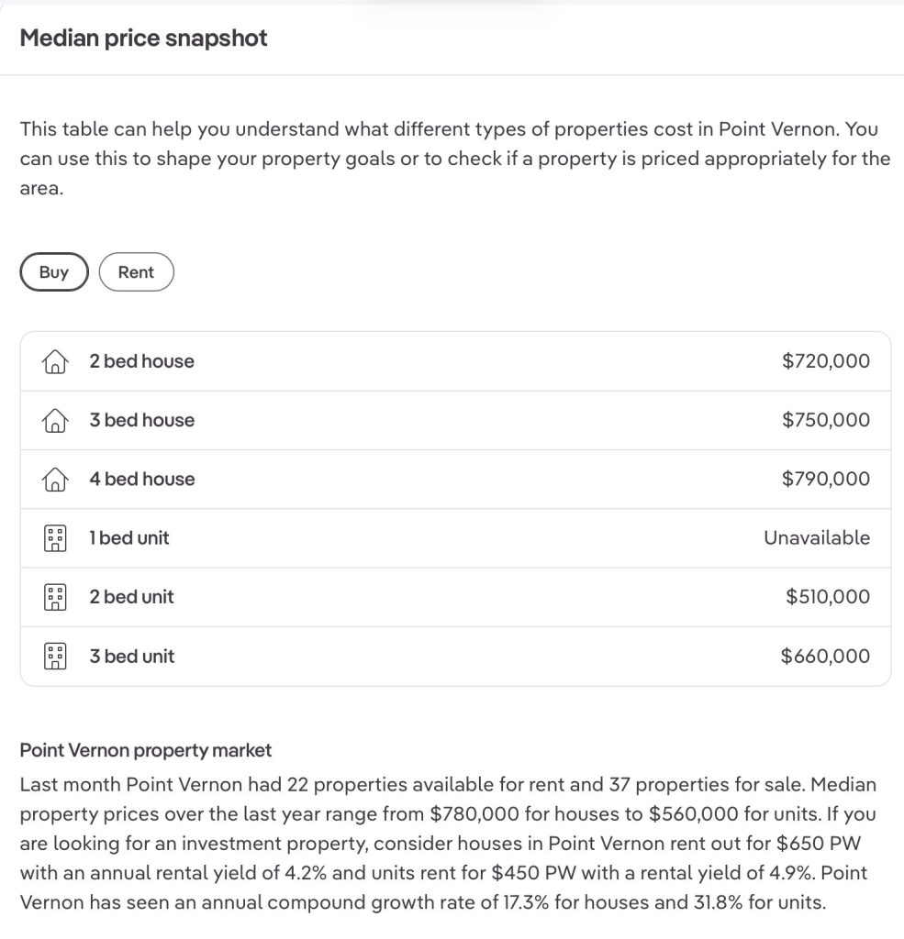This screenshot has height=939, width=904.
Task: Click the house icon beside 2 bed house
Action: click(55, 362)
